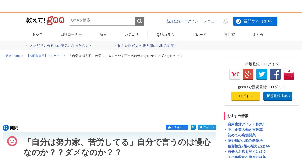The image size is (302, 158).
Task: Click the 質問する（無料）button
Action: [255, 21]
